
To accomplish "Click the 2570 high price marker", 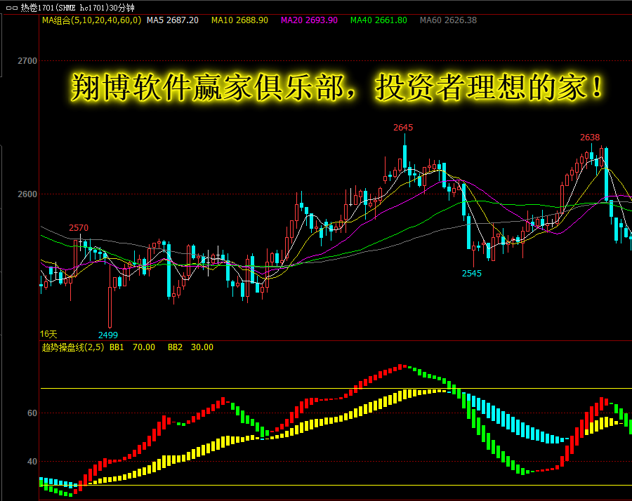I will [79, 228].
